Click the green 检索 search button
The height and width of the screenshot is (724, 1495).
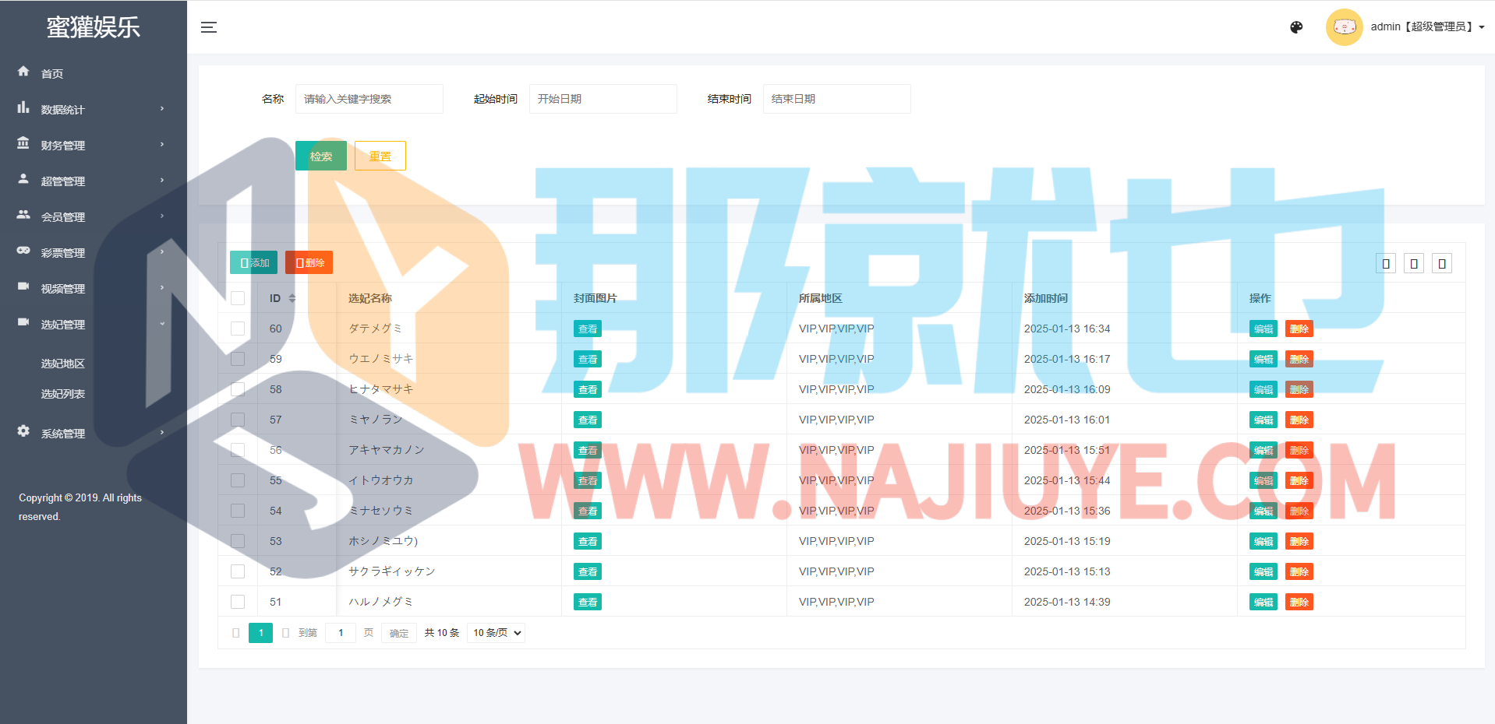[x=320, y=156]
